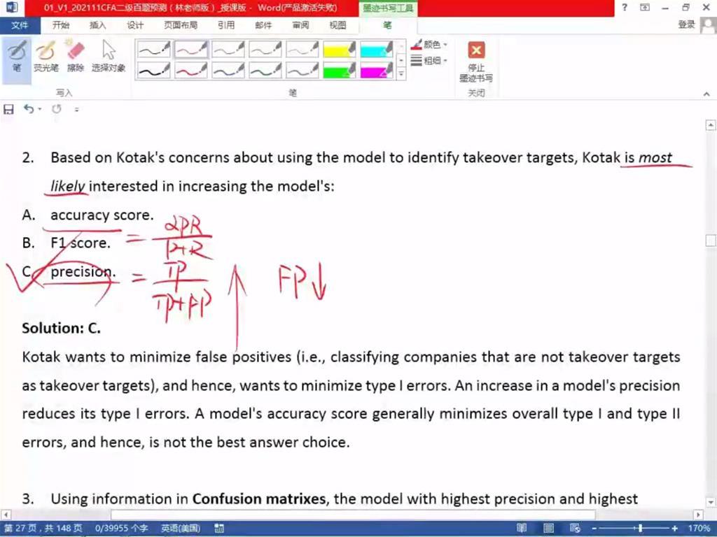Open the File (文件) tab
Viewport: 717px width, 537px height.
coord(20,25)
